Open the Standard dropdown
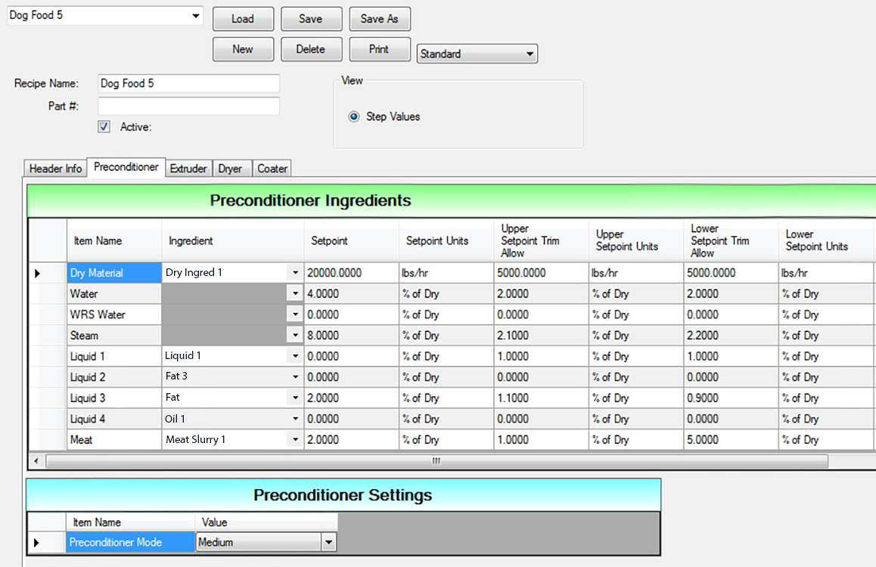Screen dimensions: 876x567 (x=529, y=54)
